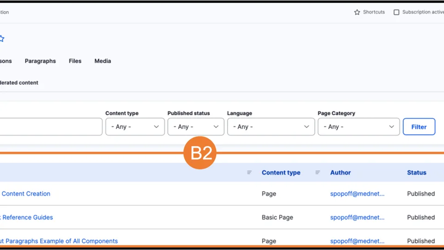Switch to the Paragraphs tab
This screenshot has height=250, width=444.
(x=40, y=61)
